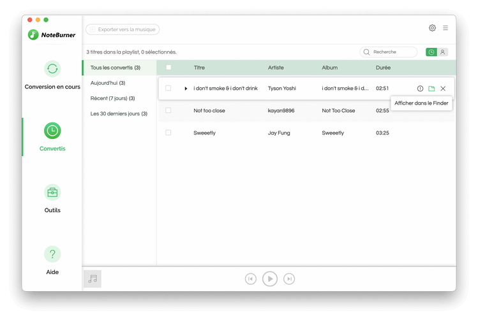Check the Sweeetly row checkbox
Image resolution: width=478 pixels, height=320 pixels.
(x=168, y=133)
